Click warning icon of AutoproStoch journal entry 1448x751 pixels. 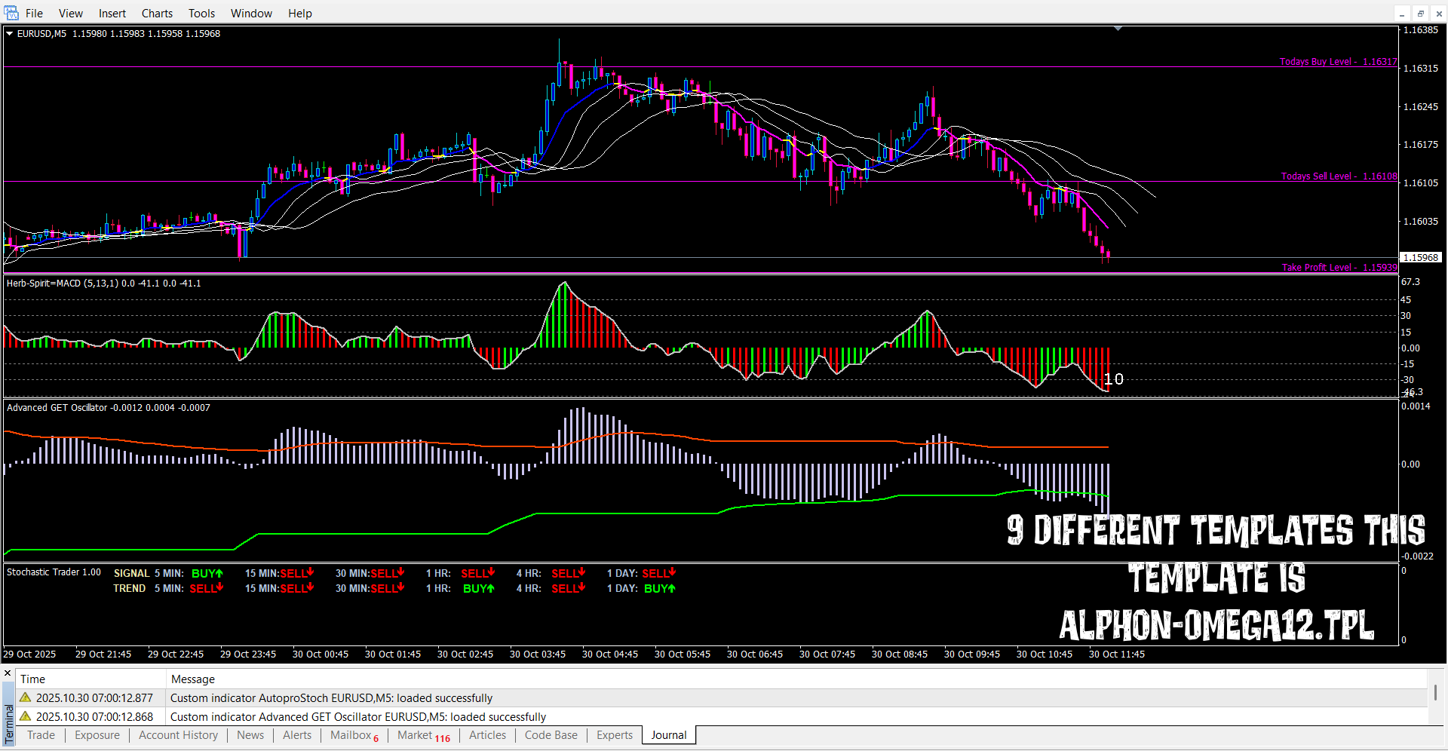[x=26, y=697]
